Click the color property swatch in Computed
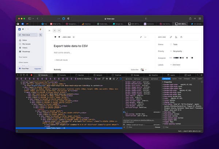Image resolution: width=219 pixels, height=149 pixels. [x=169, y=98]
